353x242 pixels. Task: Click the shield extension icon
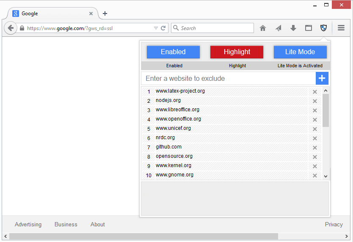(x=323, y=28)
